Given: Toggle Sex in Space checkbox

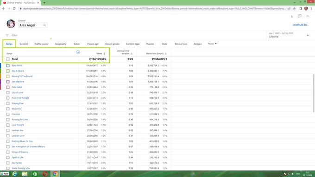Looking at the screenshot, I should (x=8, y=71).
